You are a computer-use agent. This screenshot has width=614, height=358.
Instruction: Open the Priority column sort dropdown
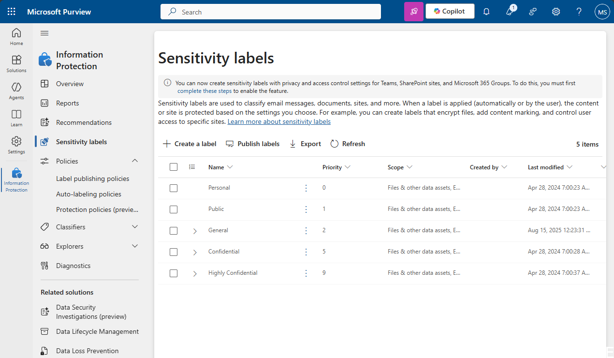pyautogui.click(x=347, y=166)
